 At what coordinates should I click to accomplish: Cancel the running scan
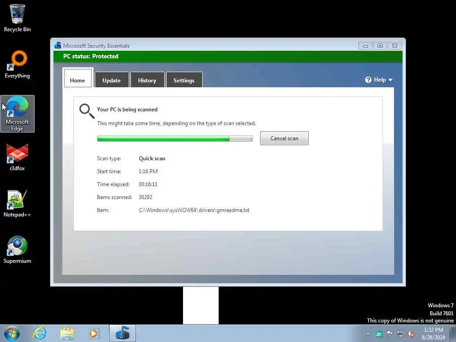click(284, 138)
